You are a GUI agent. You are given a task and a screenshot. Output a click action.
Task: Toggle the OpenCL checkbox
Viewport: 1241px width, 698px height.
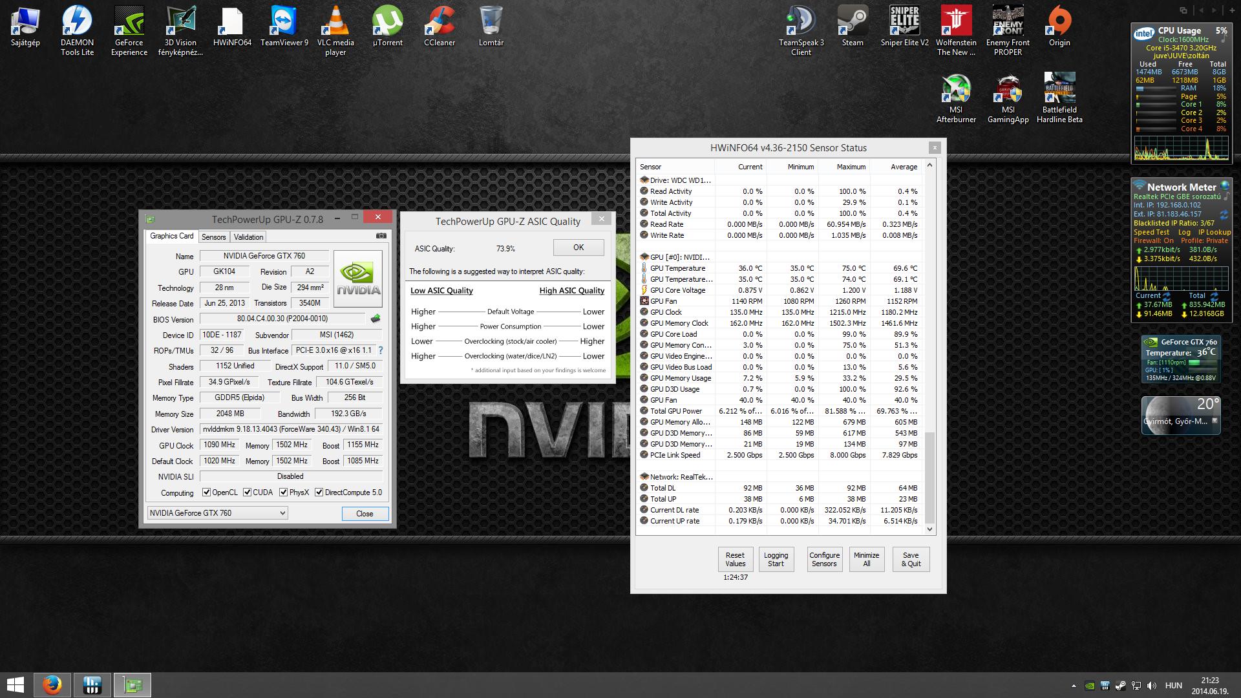click(x=206, y=492)
